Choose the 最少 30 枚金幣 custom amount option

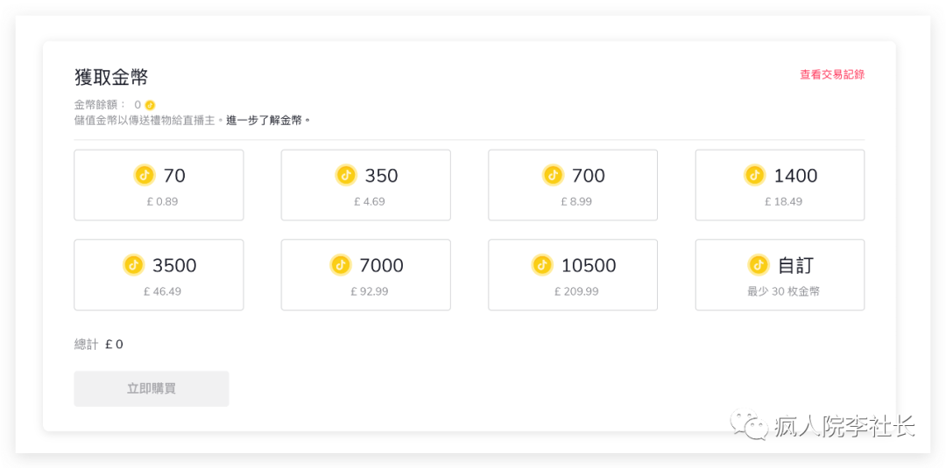click(780, 276)
